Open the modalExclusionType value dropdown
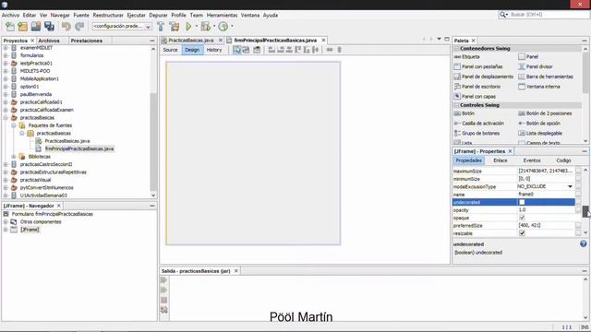 (571, 186)
